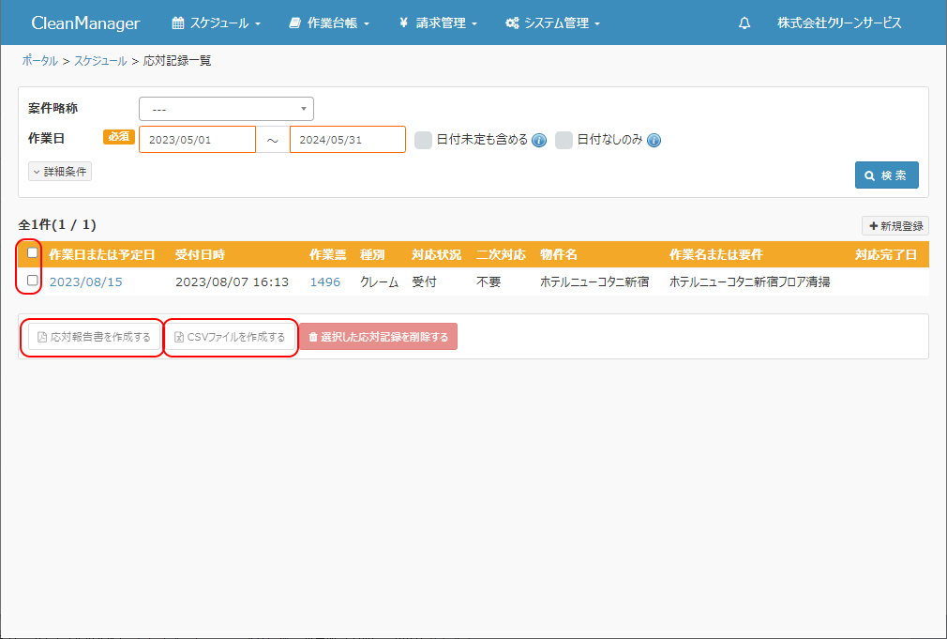
Task: Click 新規登録 to add a record
Action: 894,226
